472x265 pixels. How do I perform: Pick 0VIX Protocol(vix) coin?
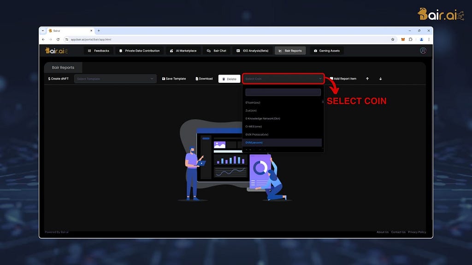tap(282, 135)
